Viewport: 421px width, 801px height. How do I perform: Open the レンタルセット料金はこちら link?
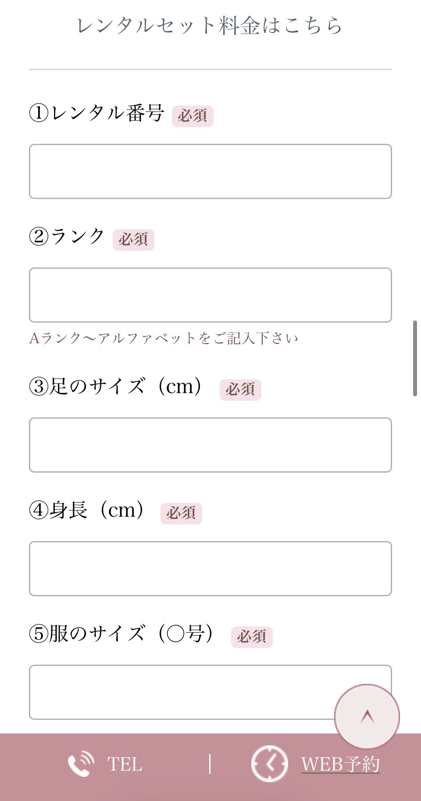(x=210, y=25)
